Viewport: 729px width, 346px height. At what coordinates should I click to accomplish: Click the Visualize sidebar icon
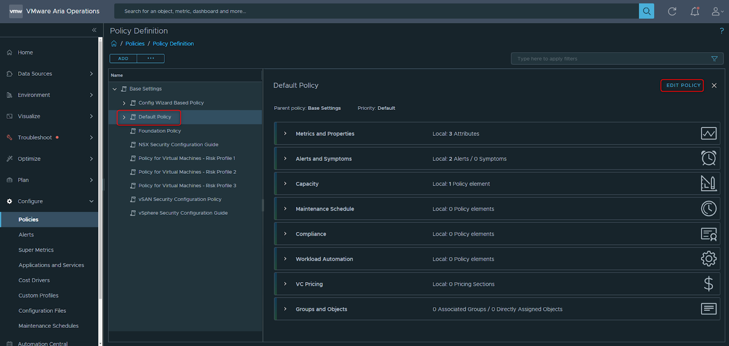pos(10,116)
